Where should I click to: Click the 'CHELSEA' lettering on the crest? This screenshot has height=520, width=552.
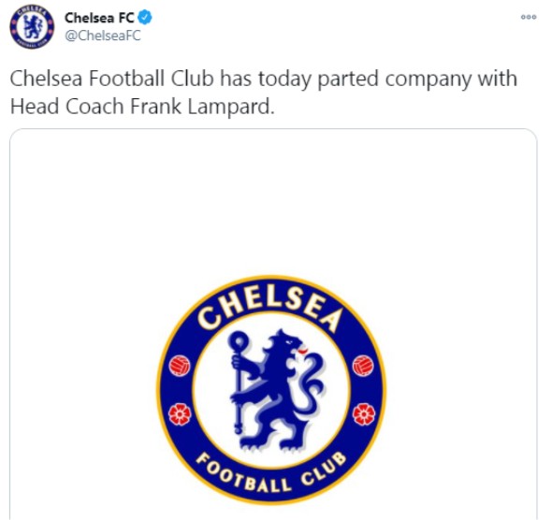[x=269, y=308]
